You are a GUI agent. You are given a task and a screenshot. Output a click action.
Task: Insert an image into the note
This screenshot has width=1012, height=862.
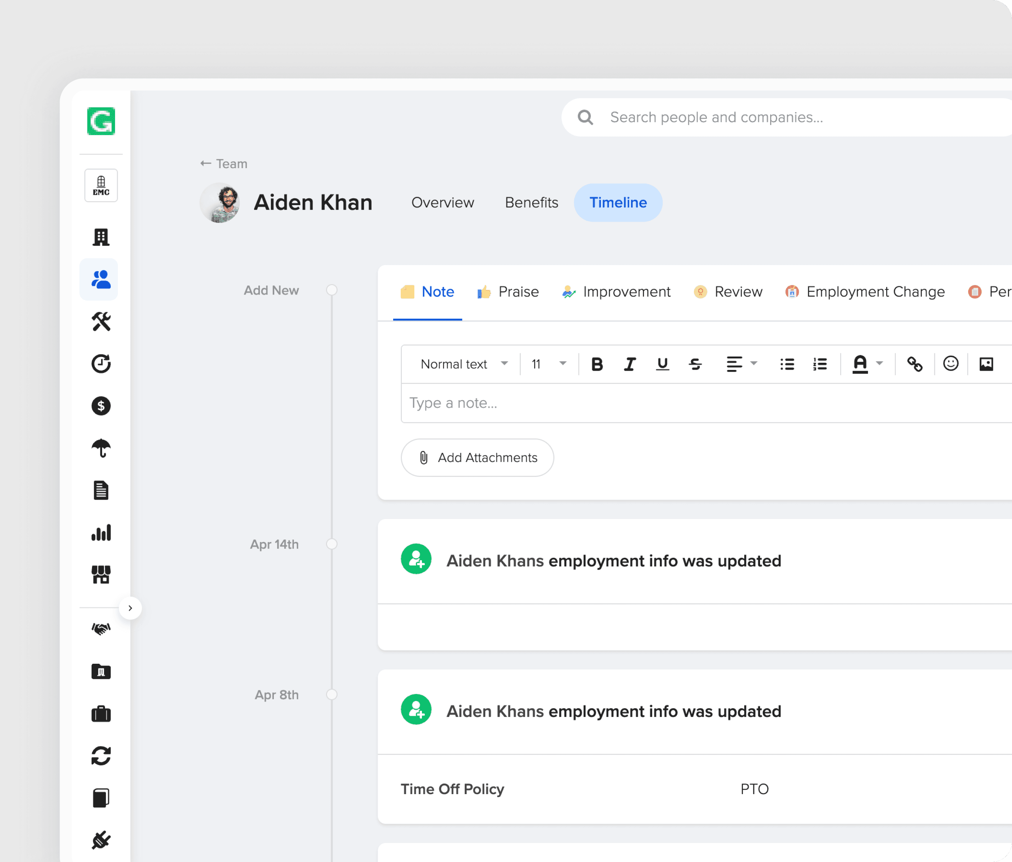pos(986,364)
